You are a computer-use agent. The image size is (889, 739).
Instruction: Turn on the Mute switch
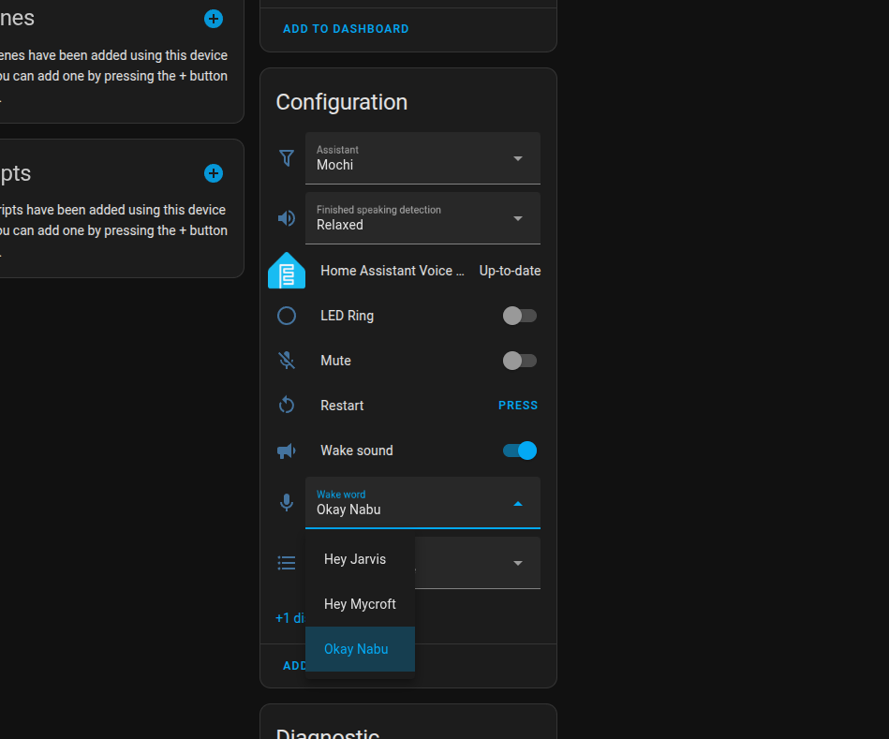tap(520, 361)
